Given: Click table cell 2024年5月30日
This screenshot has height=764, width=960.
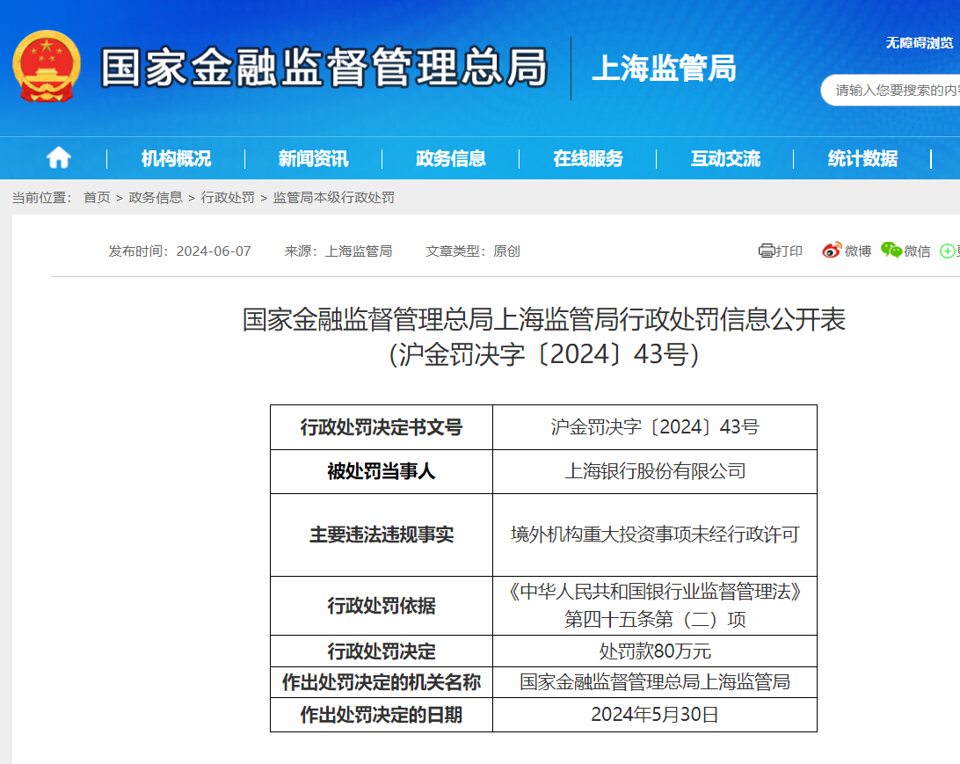Looking at the screenshot, I should [x=654, y=715].
